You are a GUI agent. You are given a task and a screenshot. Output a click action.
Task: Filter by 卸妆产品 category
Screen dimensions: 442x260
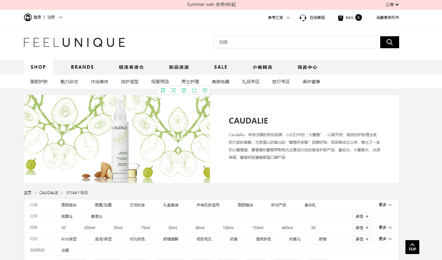click(x=279, y=205)
